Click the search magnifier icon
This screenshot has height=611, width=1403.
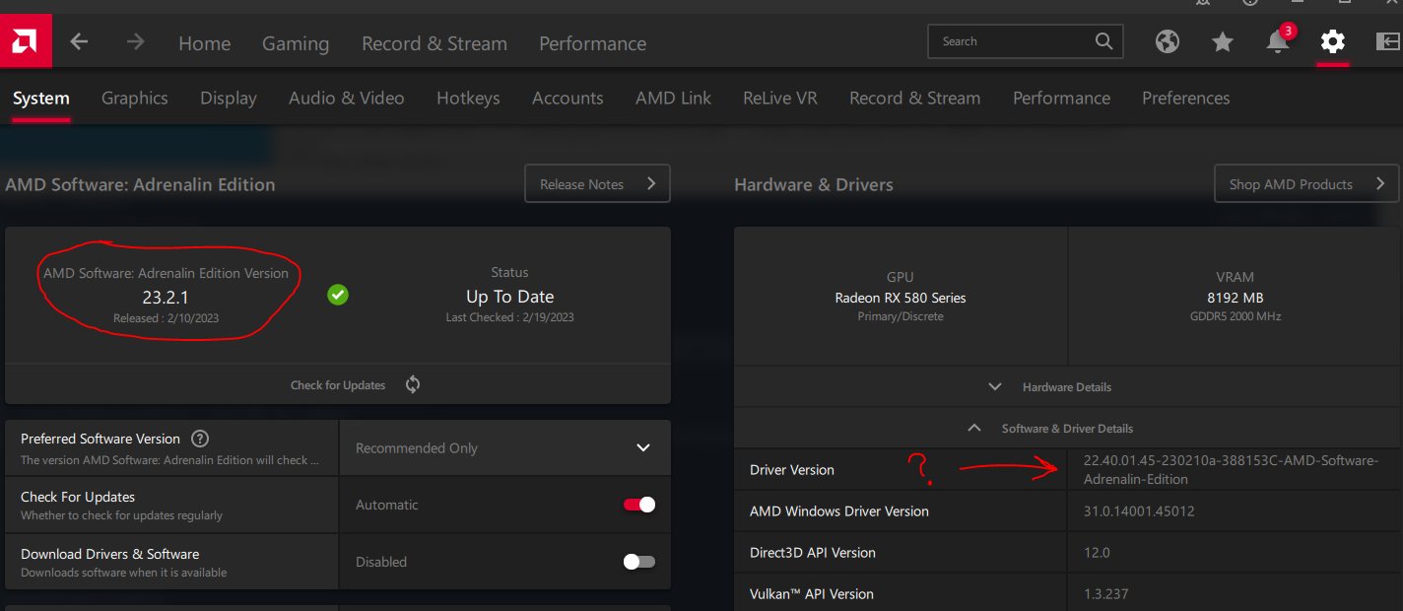tap(1103, 41)
